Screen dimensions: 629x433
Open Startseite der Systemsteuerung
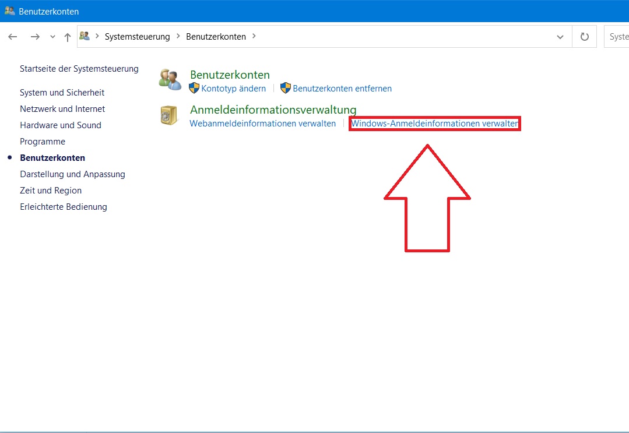pos(79,69)
